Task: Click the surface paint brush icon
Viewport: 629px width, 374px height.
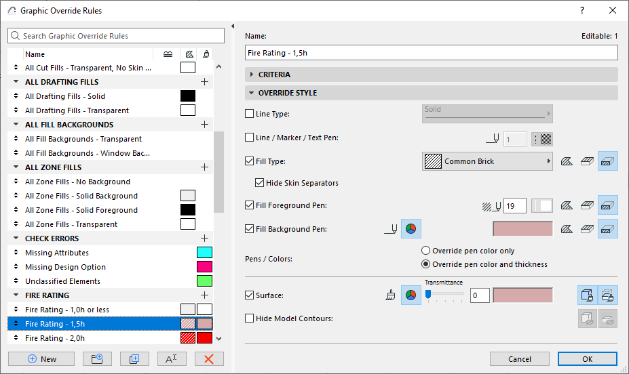Action: (390, 295)
